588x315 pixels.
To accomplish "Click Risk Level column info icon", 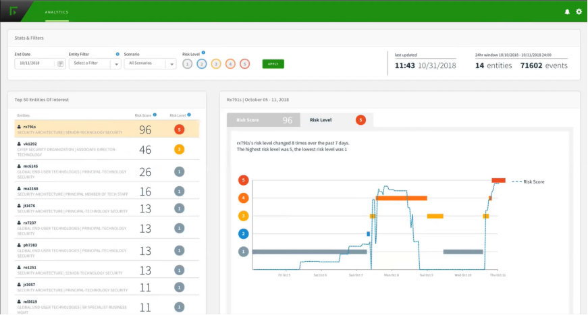I will (189, 115).
